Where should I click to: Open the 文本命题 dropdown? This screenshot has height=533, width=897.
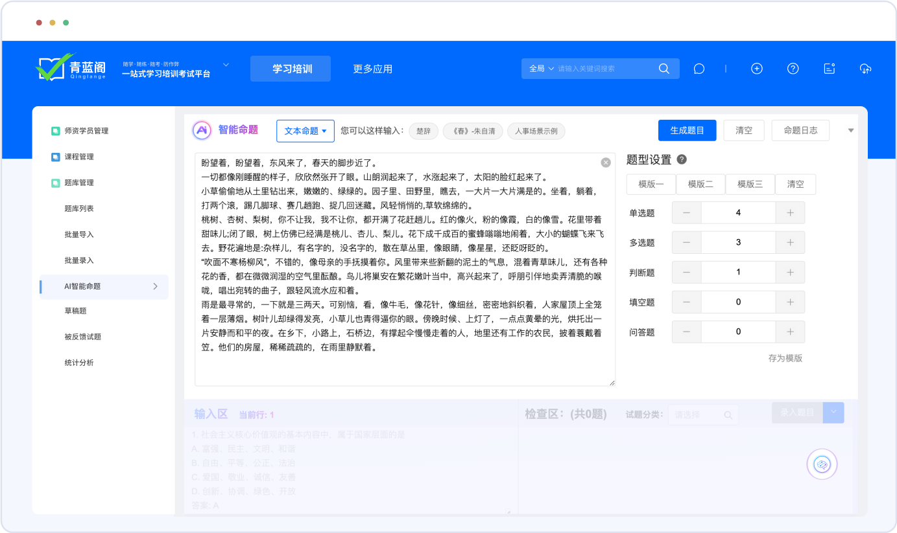pyautogui.click(x=305, y=131)
